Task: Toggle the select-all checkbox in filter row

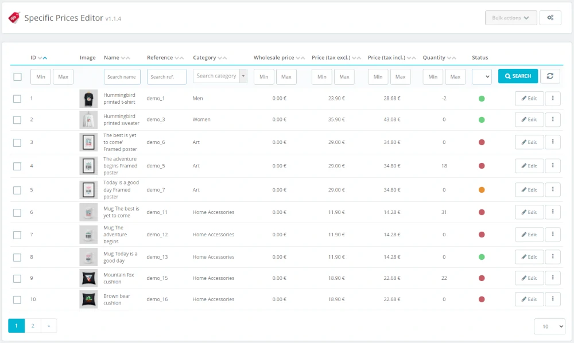Action: (17, 77)
